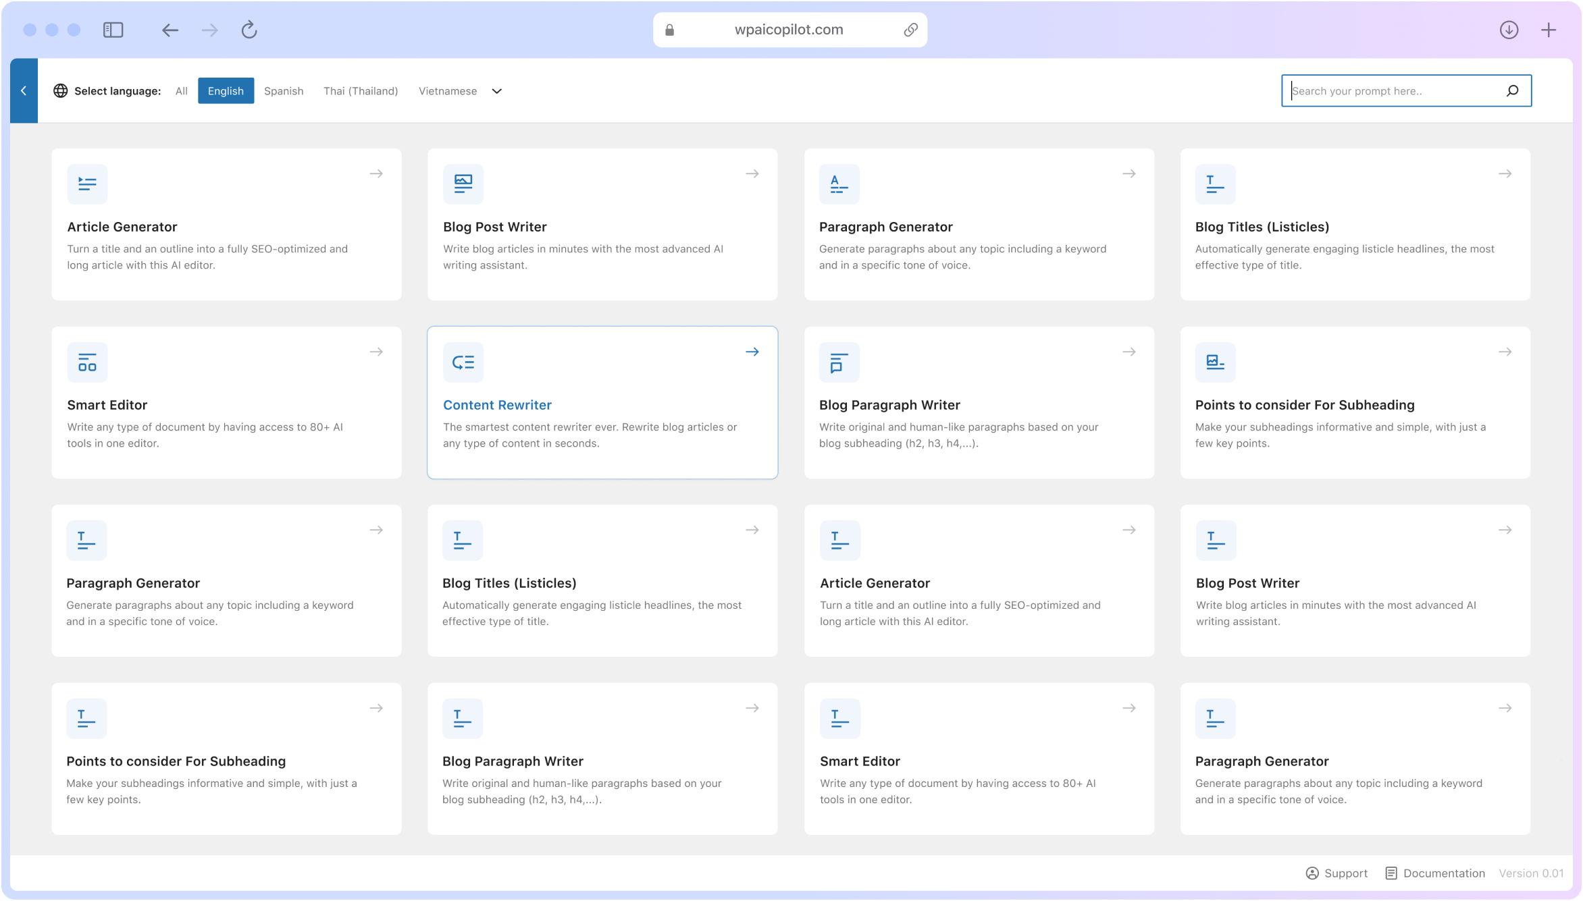This screenshot has width=1583, height=901.
Task: Select the English language tab
Action: tap(226, 90)
